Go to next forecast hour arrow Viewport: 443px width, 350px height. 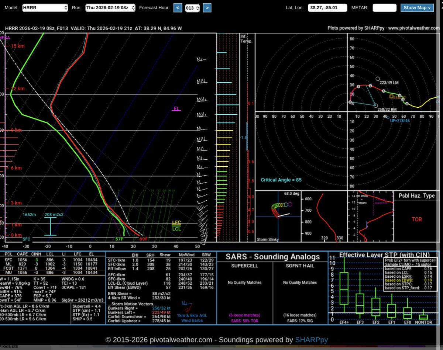pyautogui.click(x=207, y=7)
